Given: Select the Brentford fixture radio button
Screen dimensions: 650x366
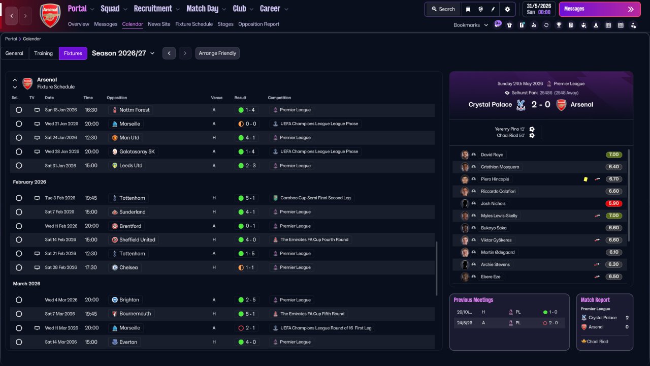Looking at the screenshot, I should pos(19,226).
